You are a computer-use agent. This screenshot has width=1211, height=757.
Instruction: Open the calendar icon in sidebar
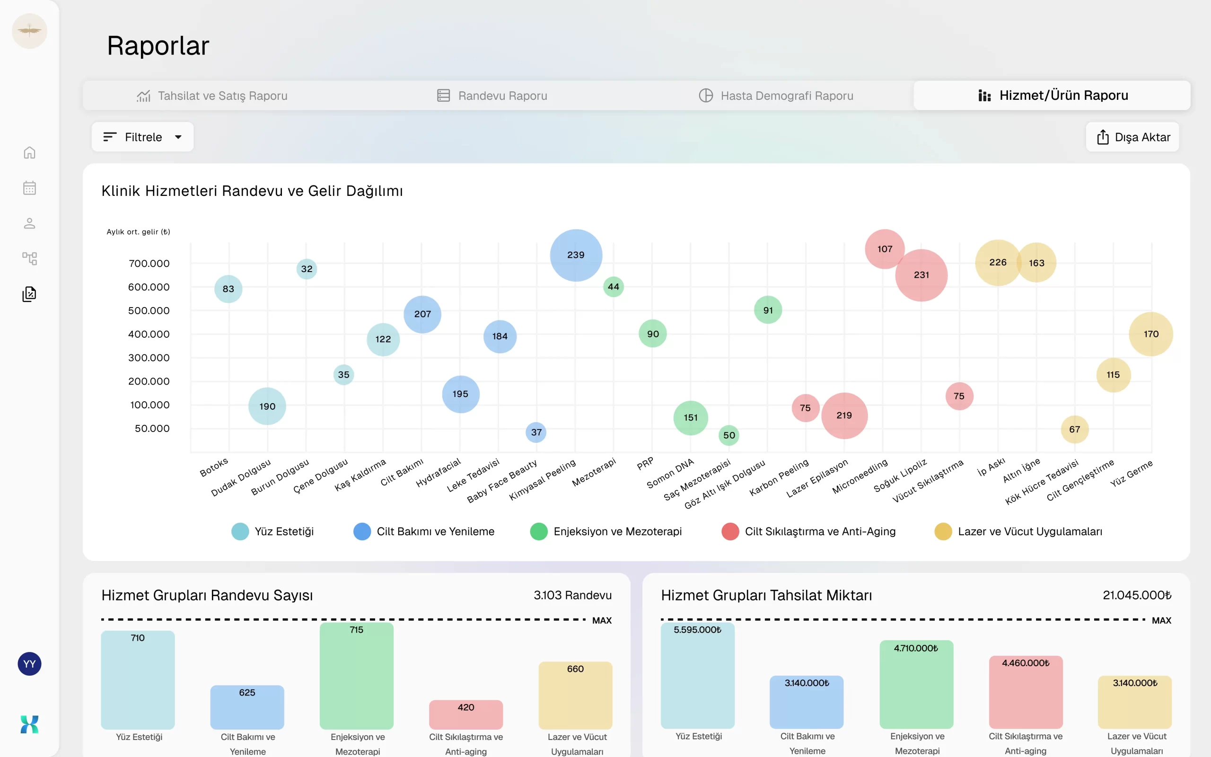pyautogui.click(x=29, y=188)
